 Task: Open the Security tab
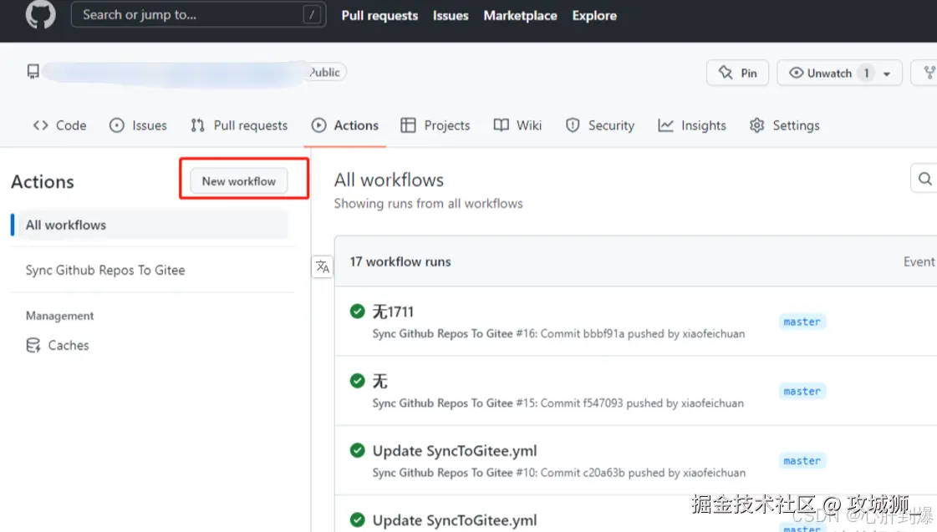[600, 125]
